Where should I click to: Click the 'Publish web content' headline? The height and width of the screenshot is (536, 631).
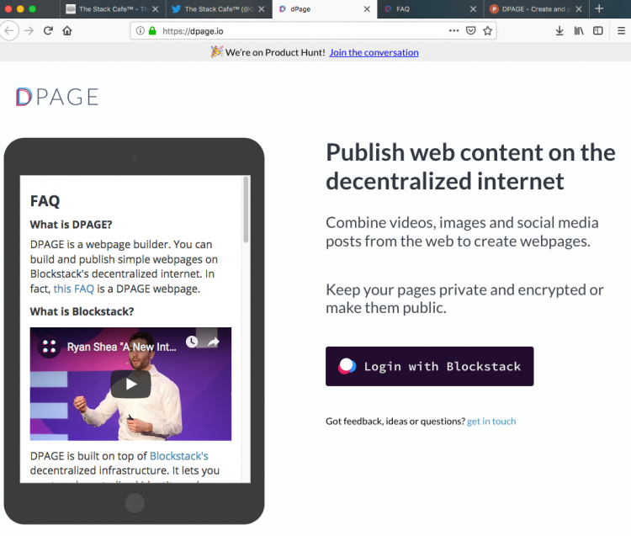pos(470,167)
